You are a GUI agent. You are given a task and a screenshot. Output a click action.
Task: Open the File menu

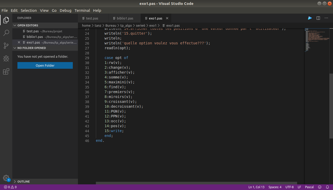(5, 11)
